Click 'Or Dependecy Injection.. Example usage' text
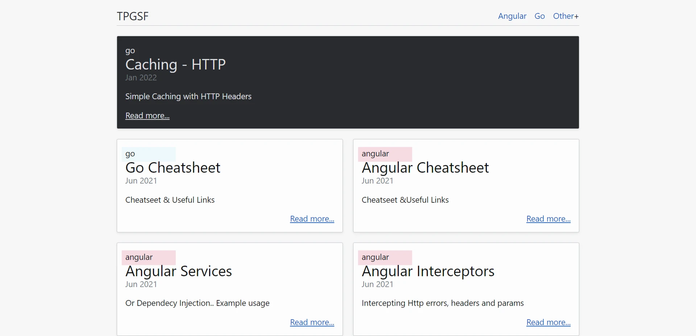Image resolution: width=696 pixels, height=336 pixels. [x=198, y=303]
